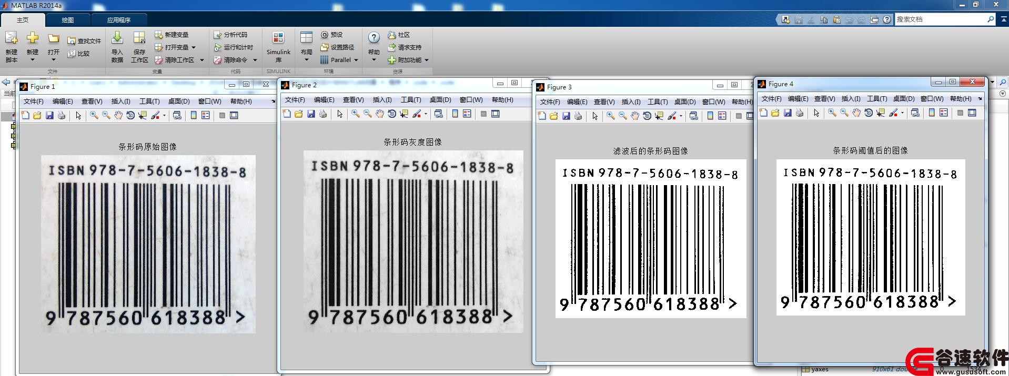Viewport: 1009px width, 376px height.
Task: Click Zoom Out icon in Figure 1 toolbar
Action: click(x=106, y=115)
